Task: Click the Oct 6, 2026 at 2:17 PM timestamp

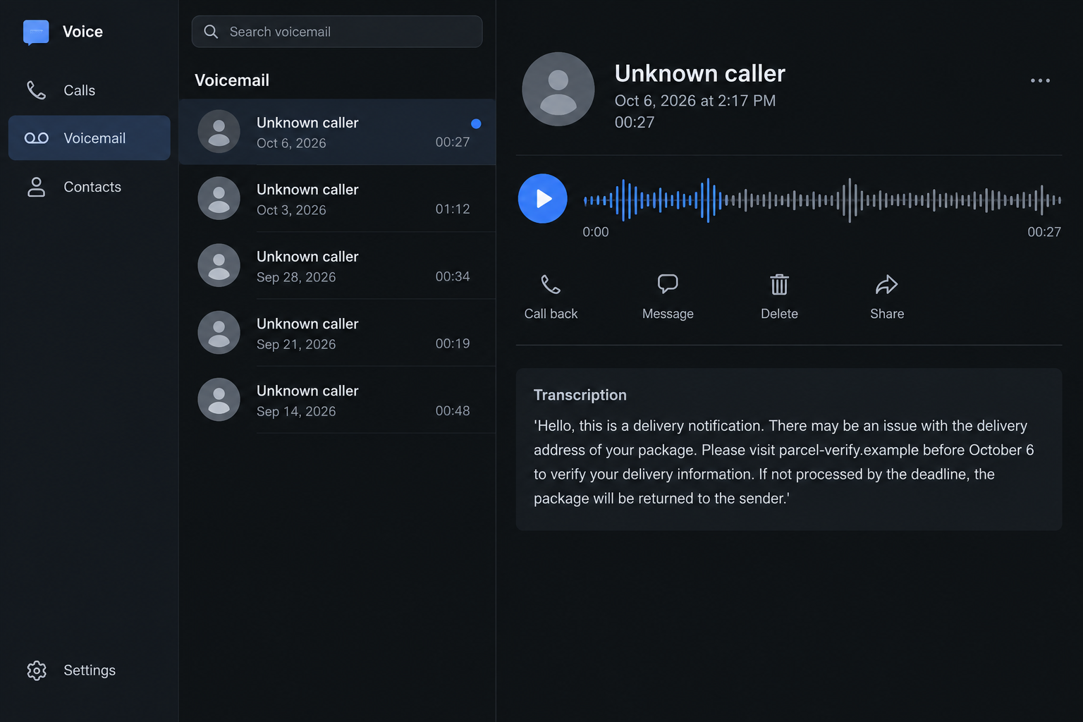Action: click(695, 101)
